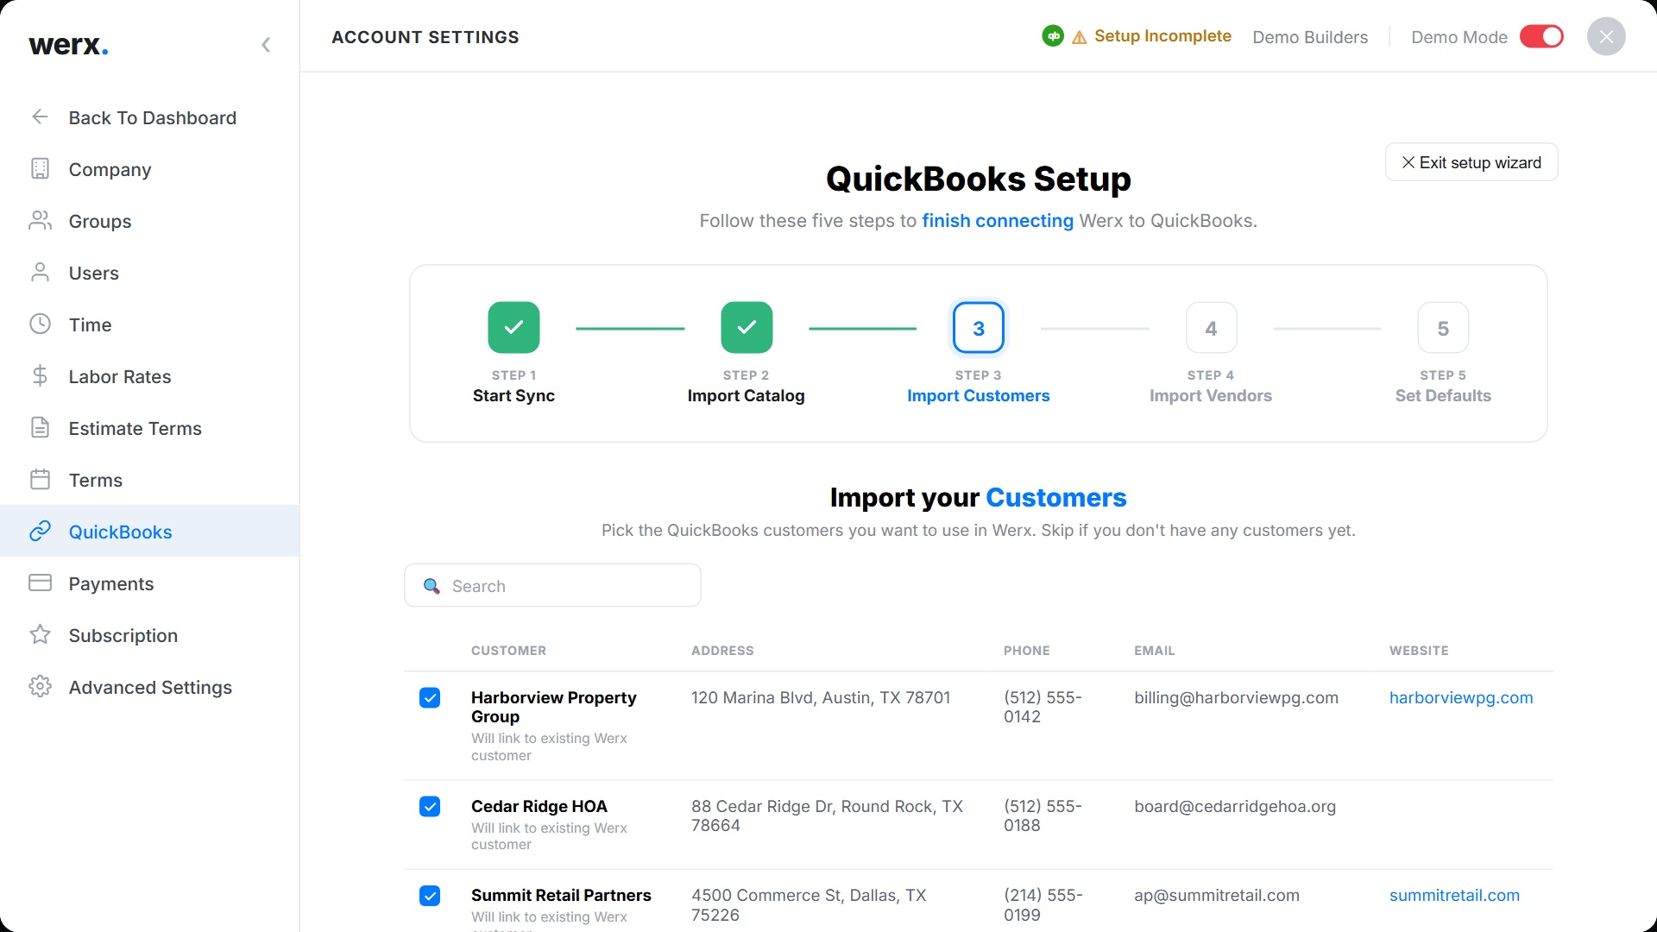This screenshot has width=1657, height=932.
Task: Click the PHONE column header
Action: pos(1026,651)
